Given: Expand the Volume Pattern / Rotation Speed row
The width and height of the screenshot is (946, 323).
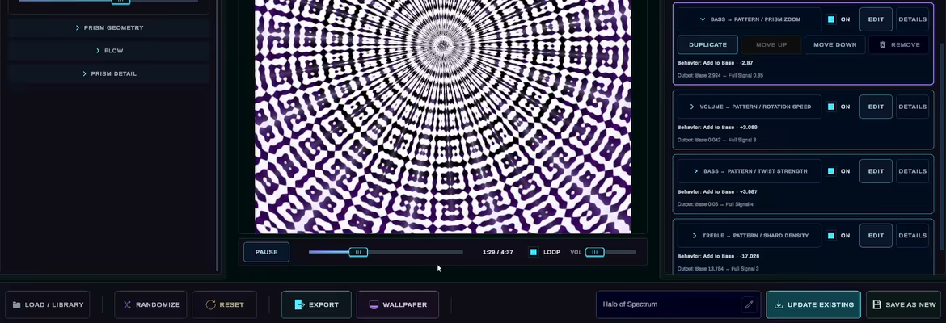Looking at the screenshot, I should (x=750, y=107).
